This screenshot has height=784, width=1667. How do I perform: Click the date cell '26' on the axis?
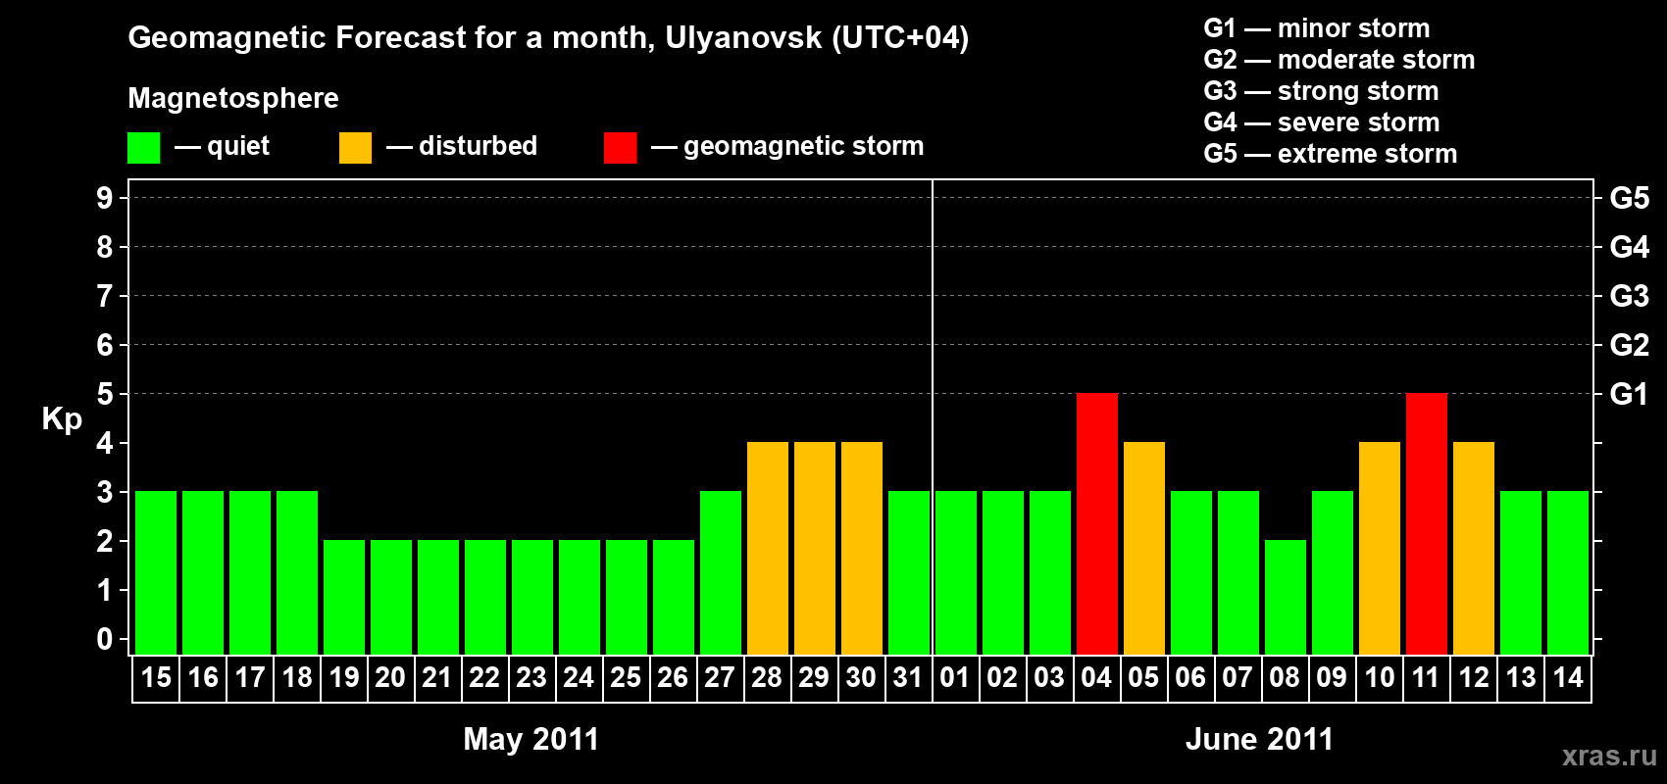coord(674,678)
